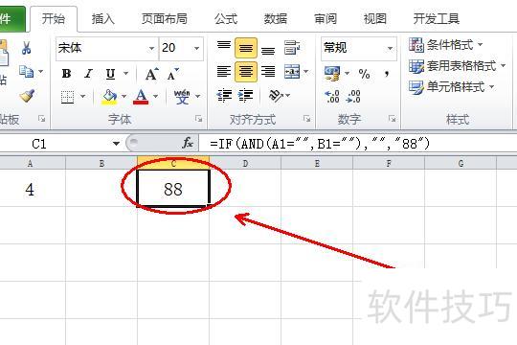The height and width of the screenshot is (345, 517).
Task: Select column G header
Action: tap(461, 163)
